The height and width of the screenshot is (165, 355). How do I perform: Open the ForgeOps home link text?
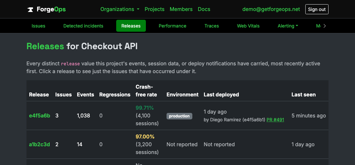(x=51, y=9)
